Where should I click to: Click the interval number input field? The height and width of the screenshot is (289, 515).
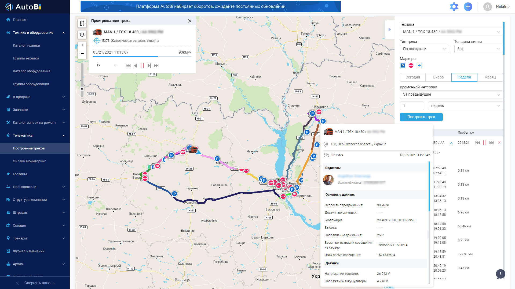coord(412,106)
